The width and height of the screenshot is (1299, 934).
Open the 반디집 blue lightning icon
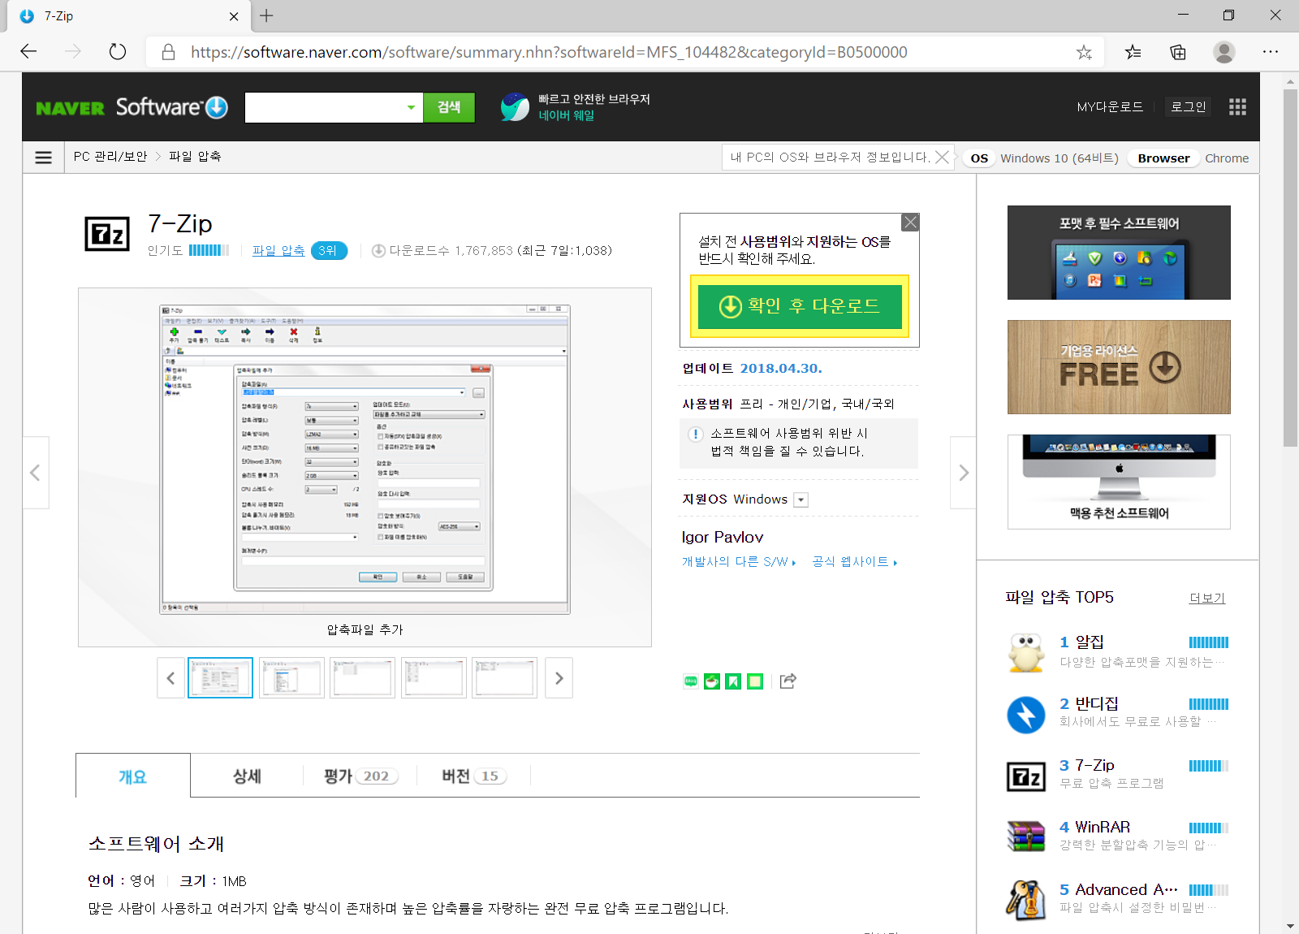(x=1026, y=715)
